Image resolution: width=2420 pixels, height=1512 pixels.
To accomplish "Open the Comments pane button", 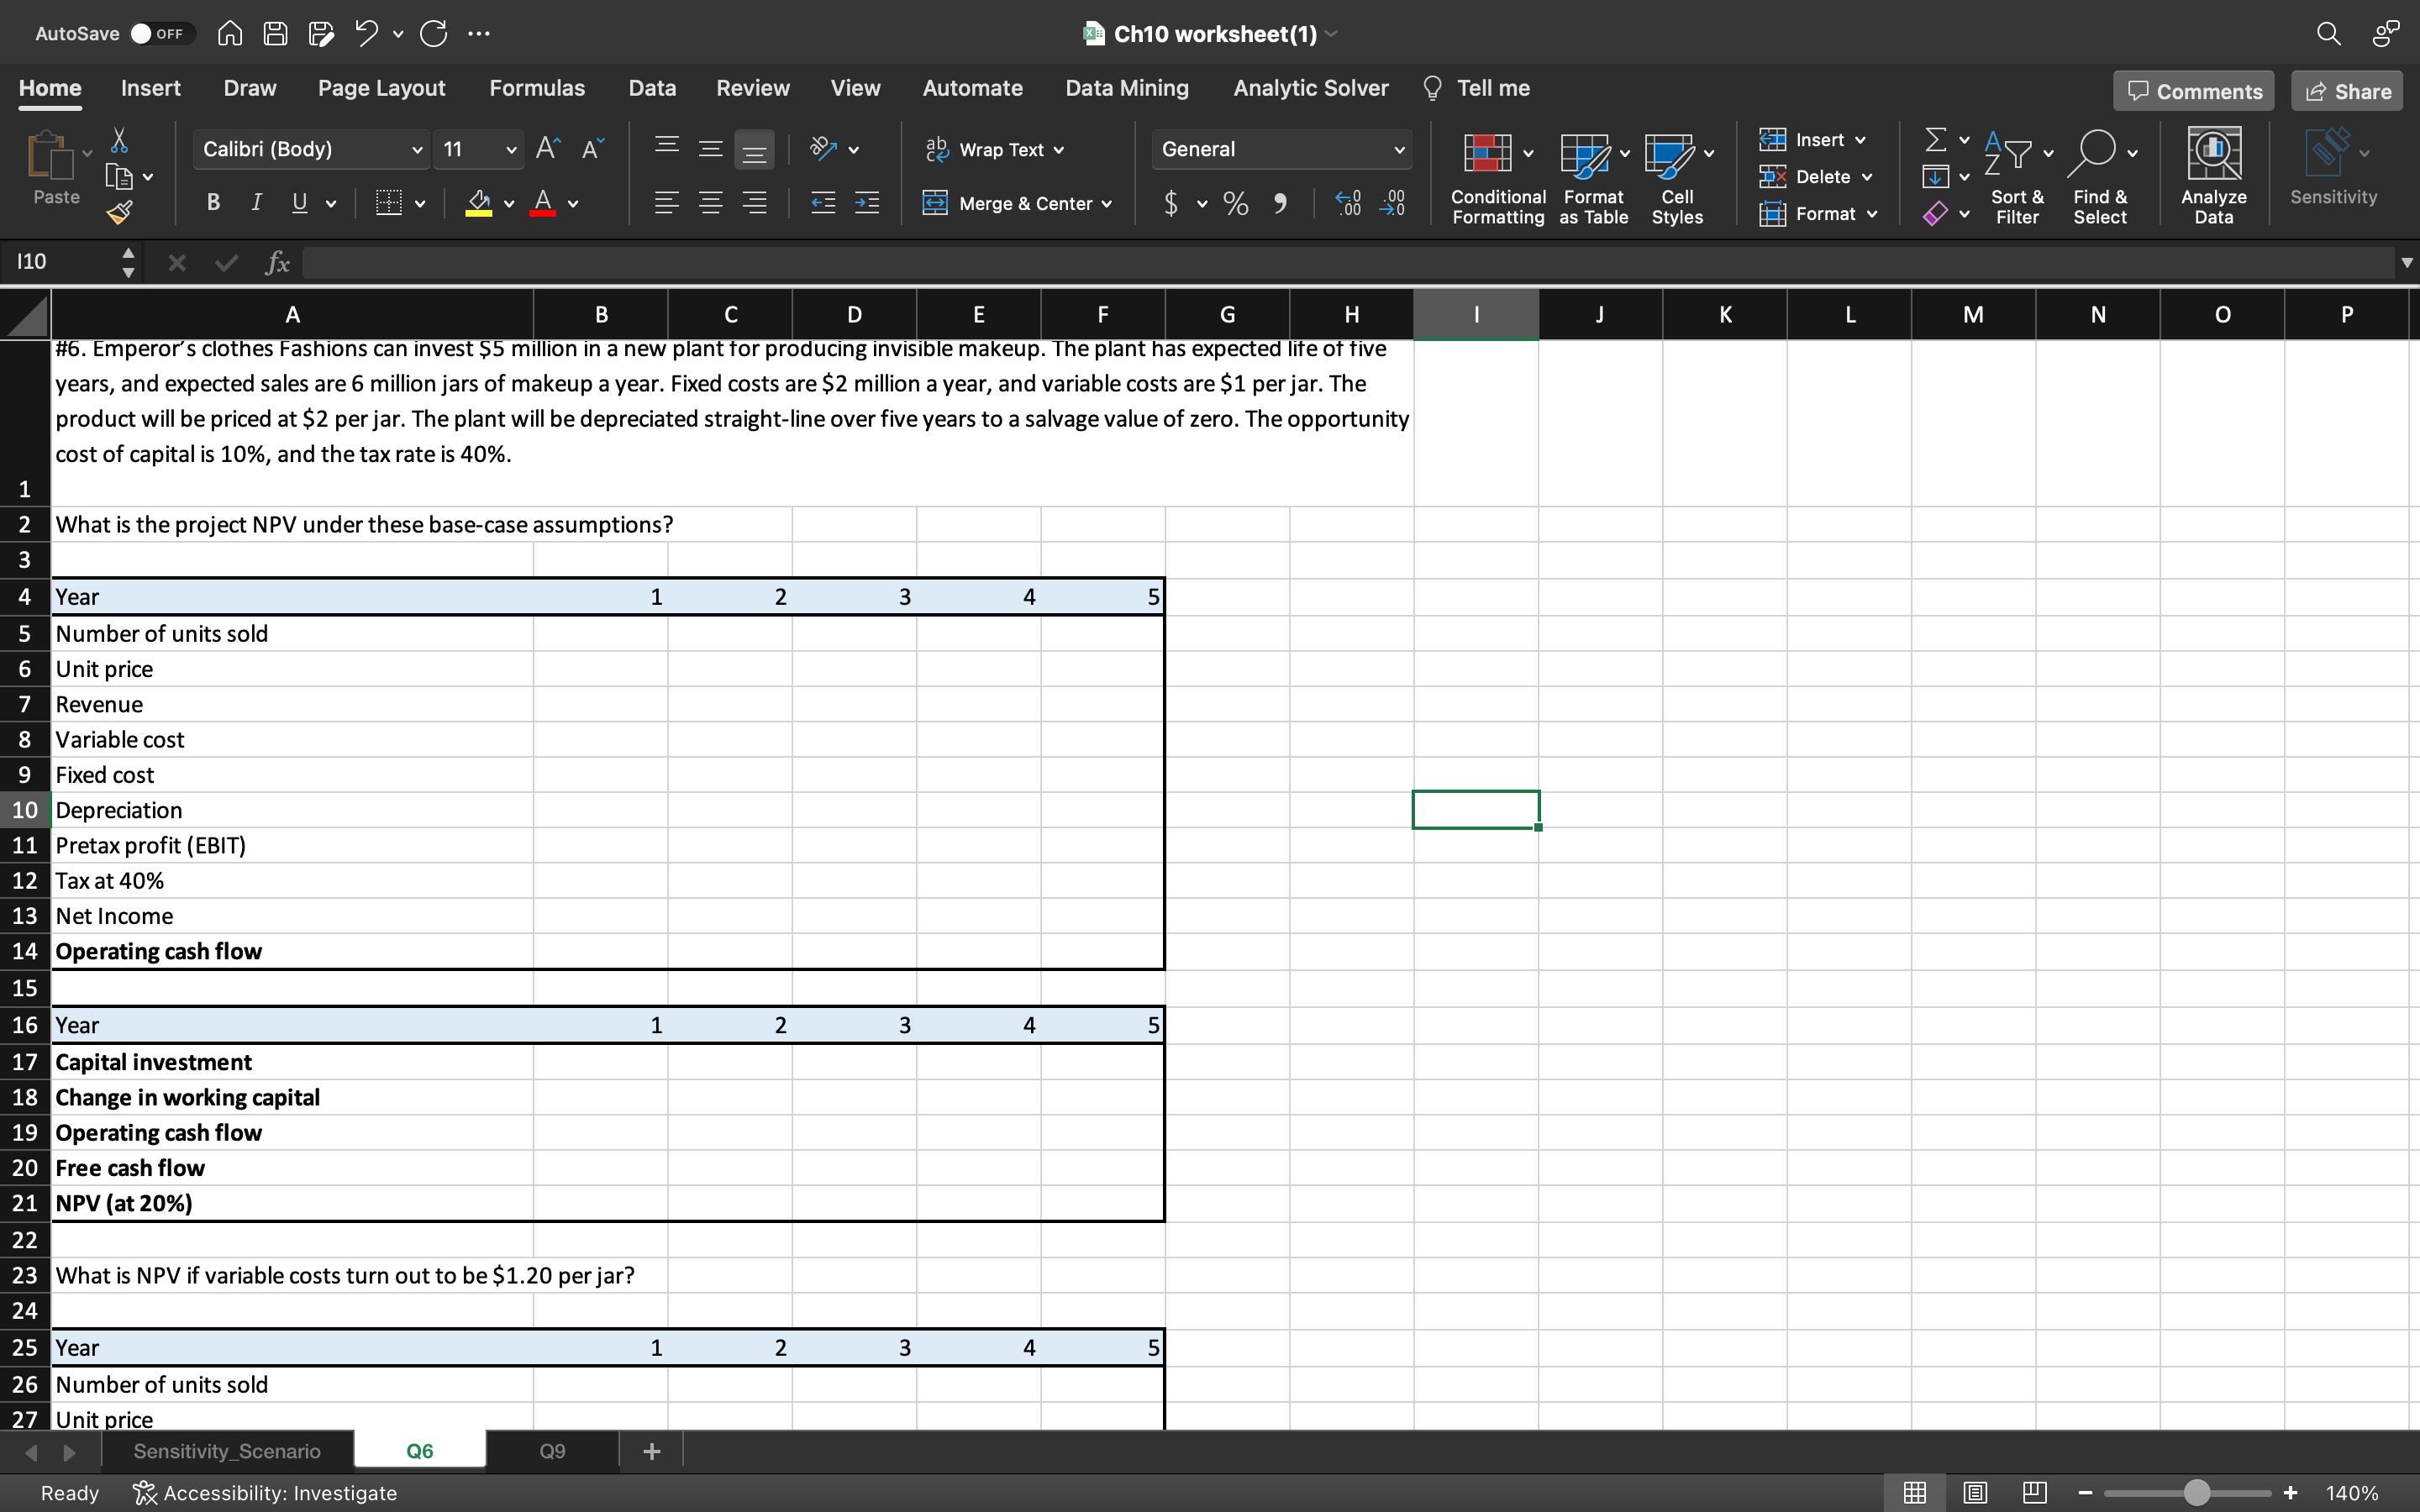I will pyautogui.click(x=2194, y=91).
